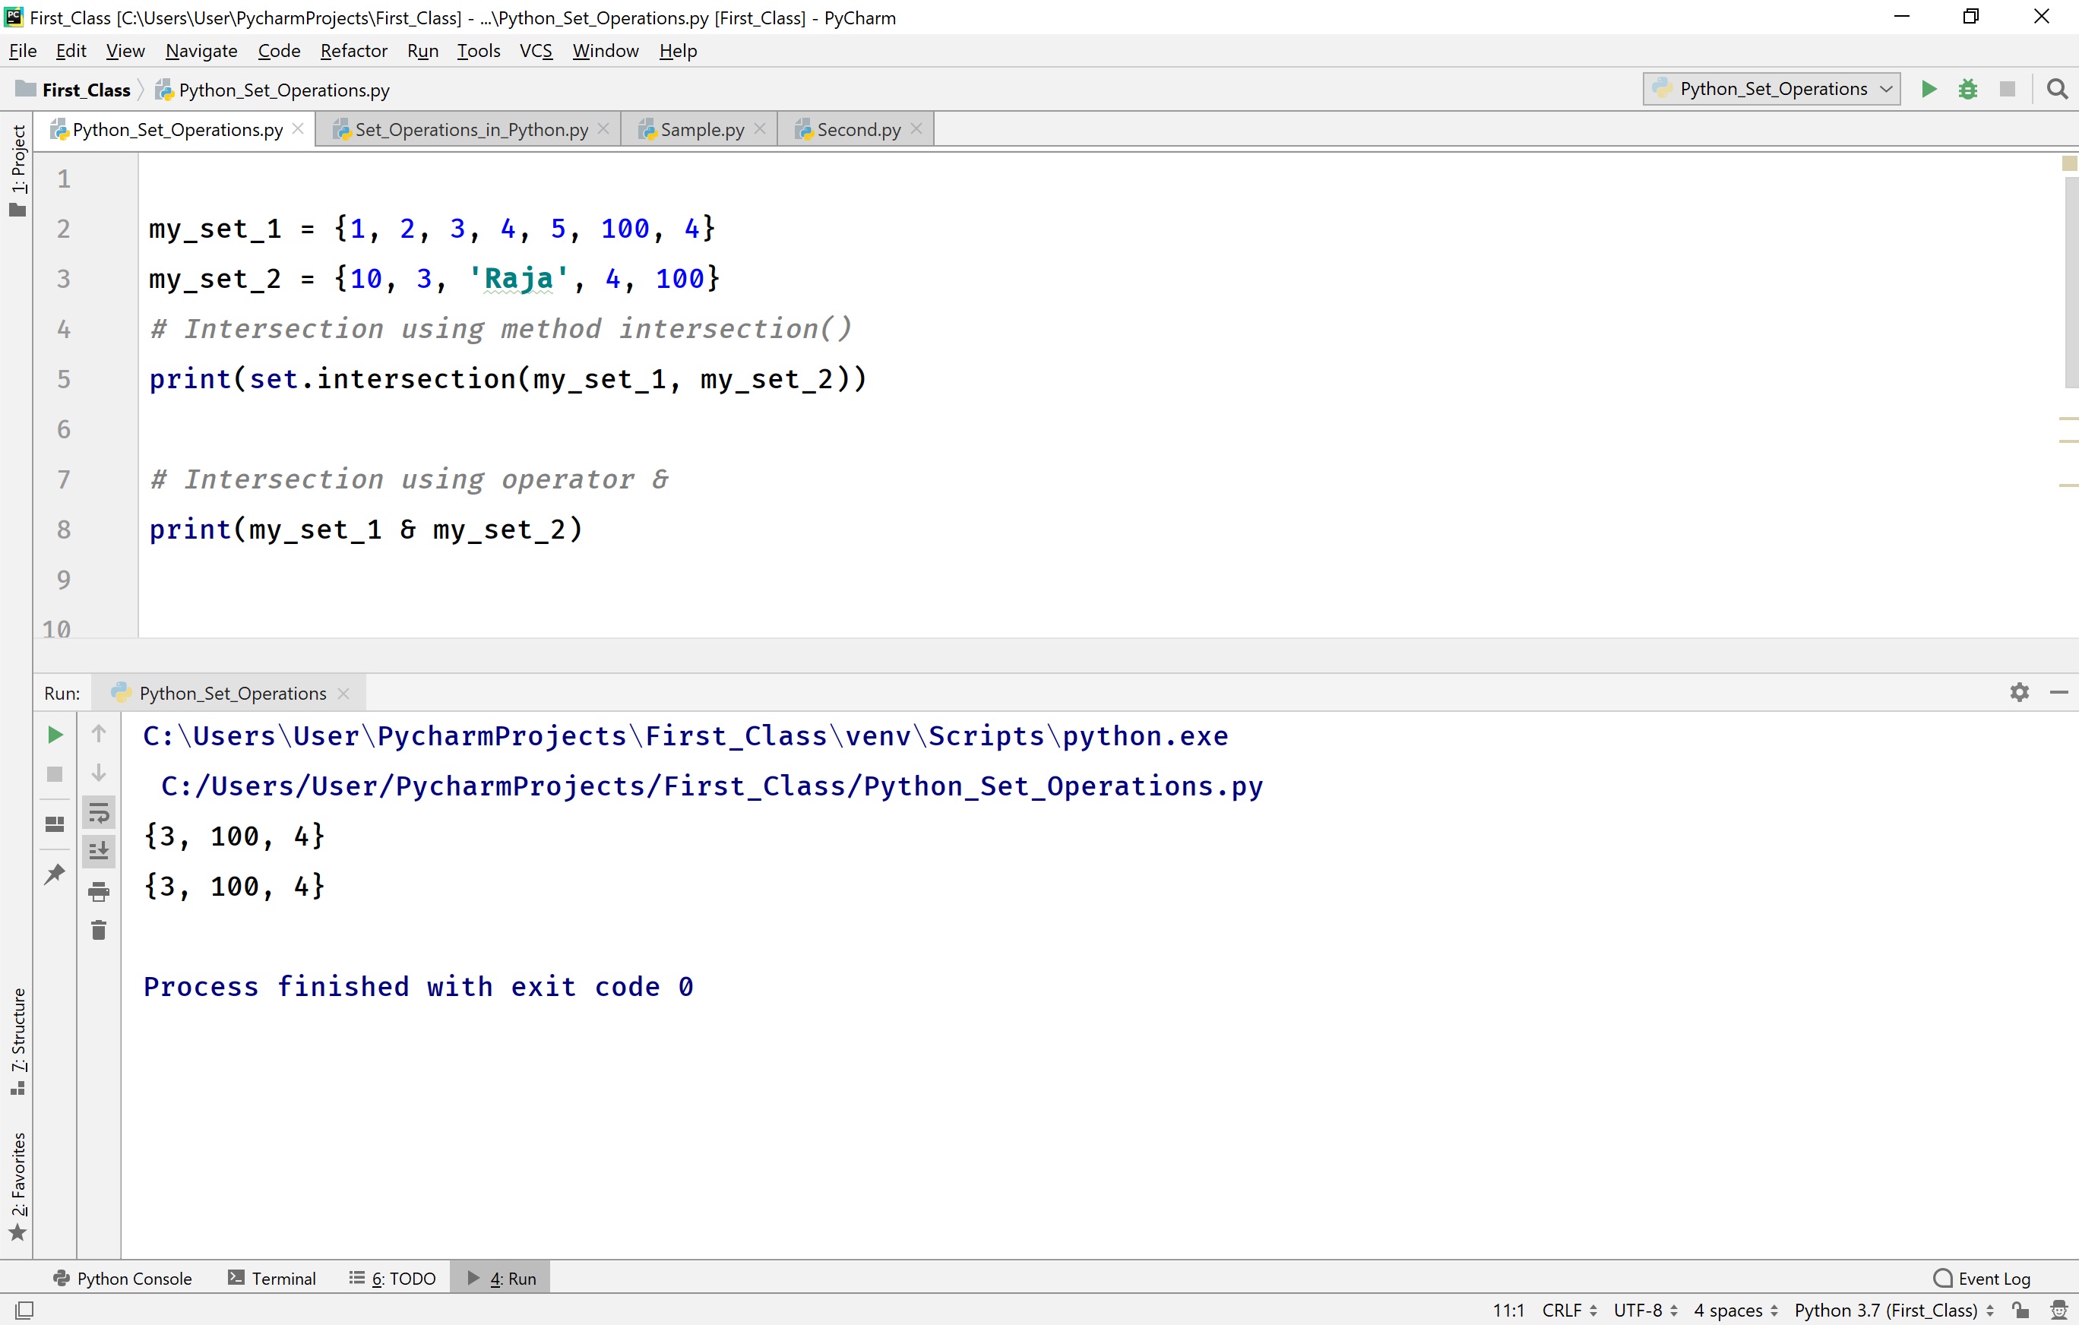
Task: Open the Terminal tool window
Action: pos(283,1278)
